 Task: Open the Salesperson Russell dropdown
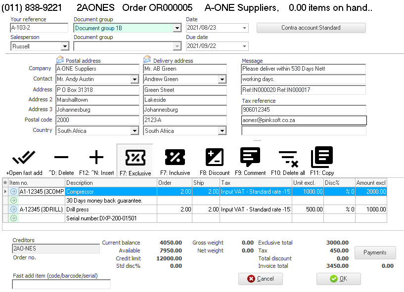(x=64, y=46)
